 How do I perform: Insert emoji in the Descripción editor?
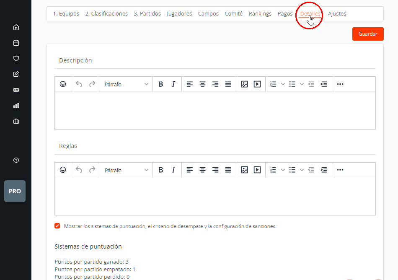tap(63, 84)
